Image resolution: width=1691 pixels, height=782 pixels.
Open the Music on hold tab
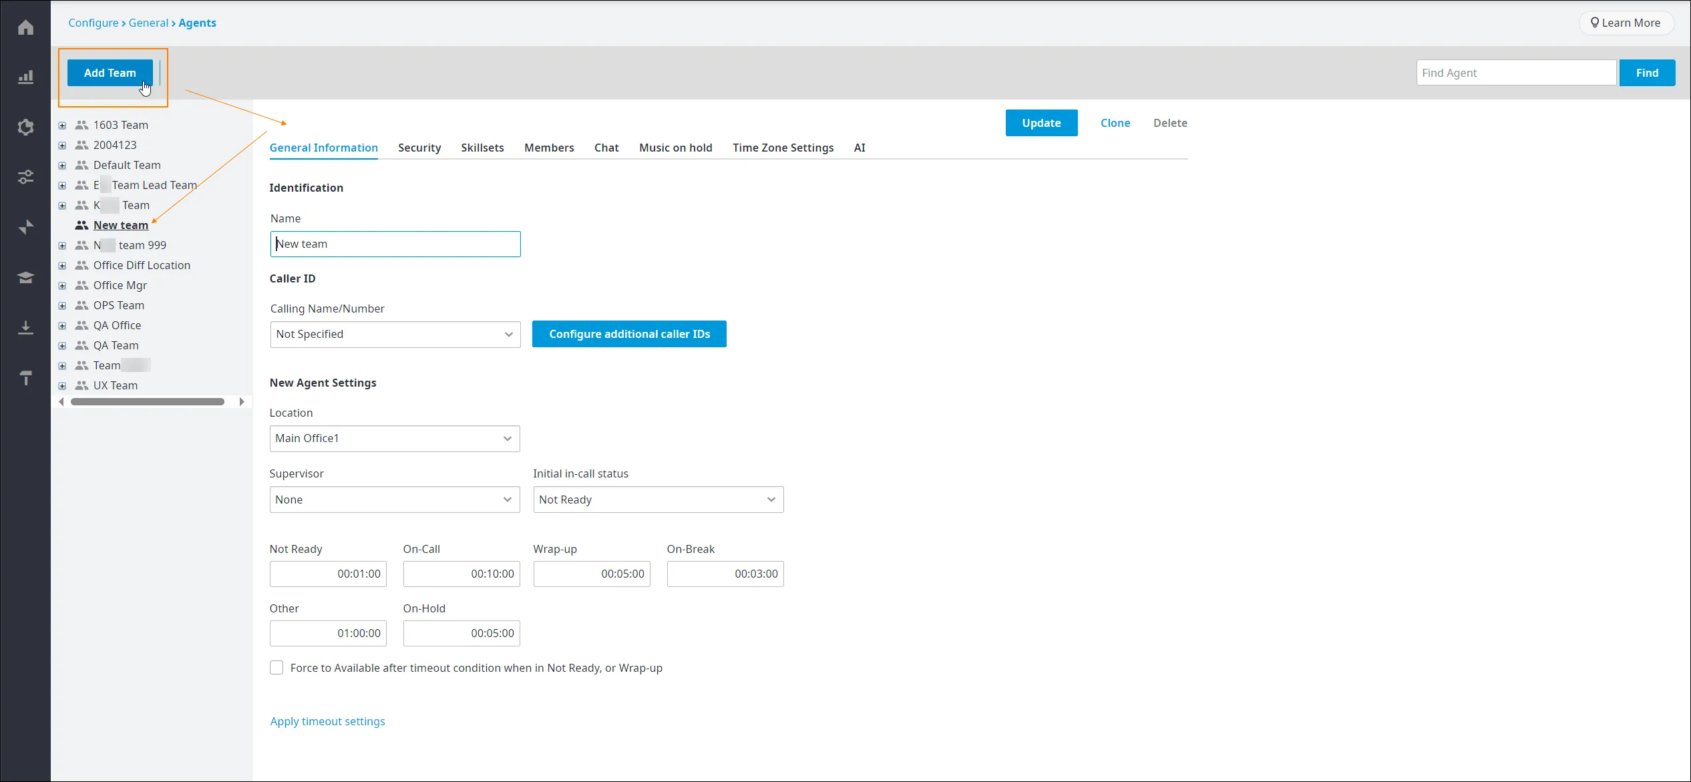click(x=676, y=148)
